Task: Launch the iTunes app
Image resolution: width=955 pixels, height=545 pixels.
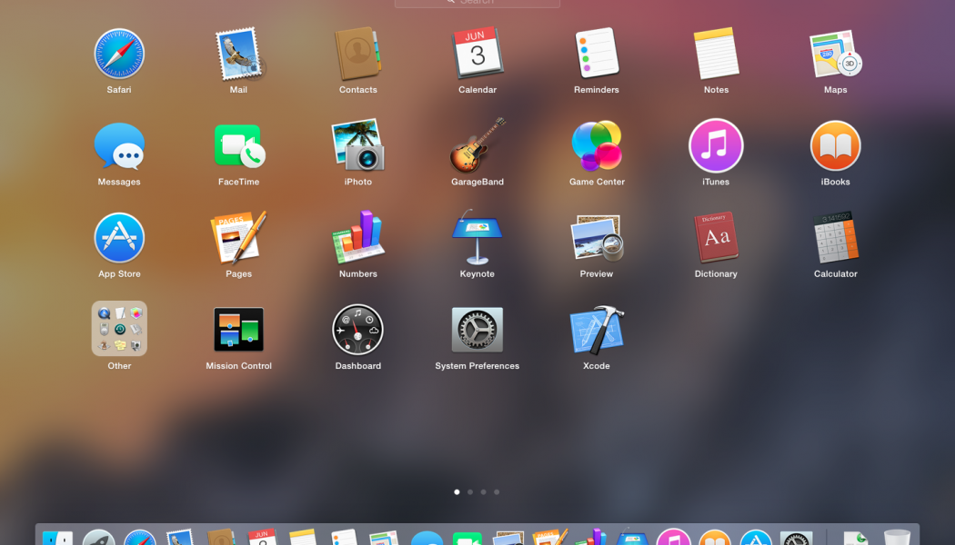Action: click(716, 146)
